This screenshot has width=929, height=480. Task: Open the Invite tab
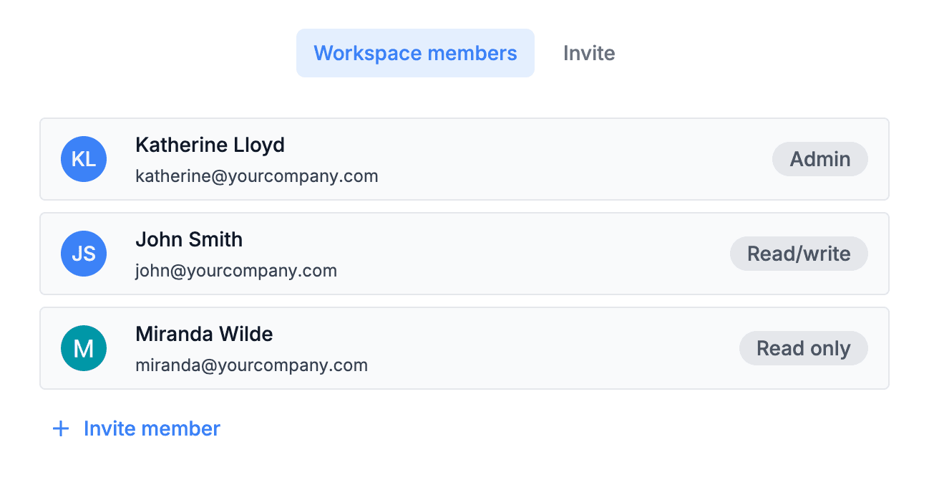[589, 53]
